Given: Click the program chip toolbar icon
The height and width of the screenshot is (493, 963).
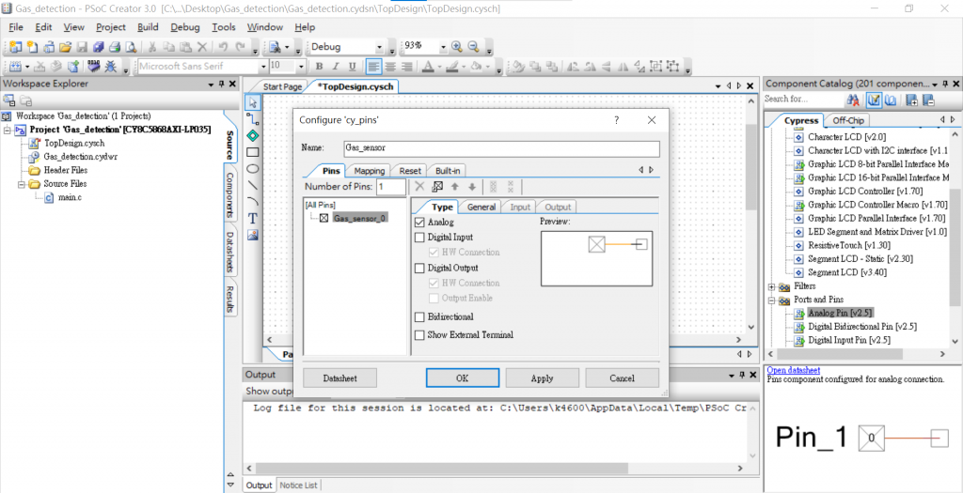Looking at the screenshot, I should click(x=94, y=67).
